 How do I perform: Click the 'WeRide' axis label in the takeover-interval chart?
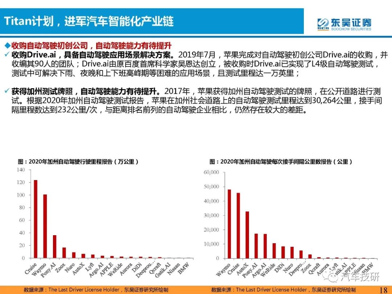pos(268,270)
